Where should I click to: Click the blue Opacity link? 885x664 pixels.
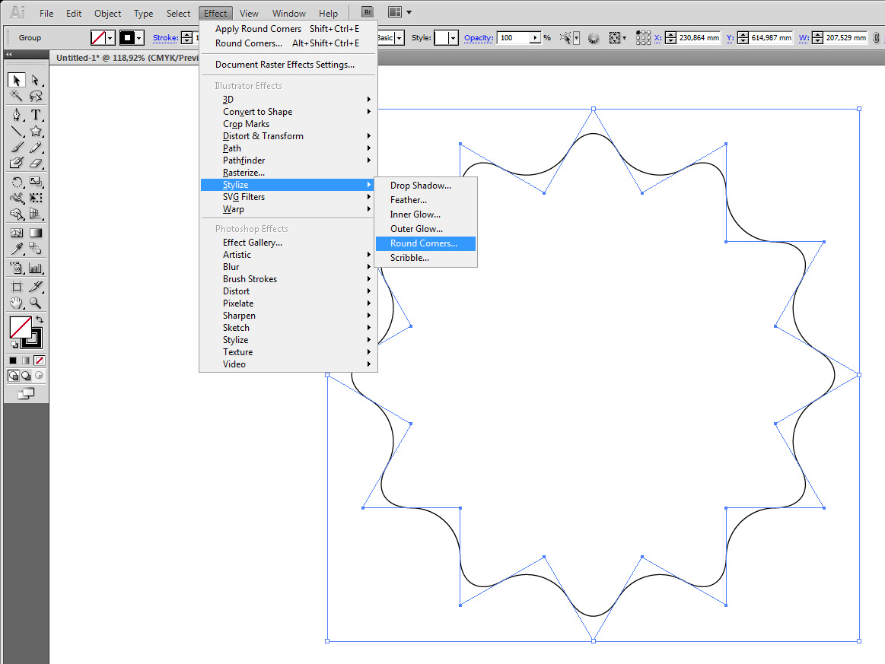[x=479, y=38]
